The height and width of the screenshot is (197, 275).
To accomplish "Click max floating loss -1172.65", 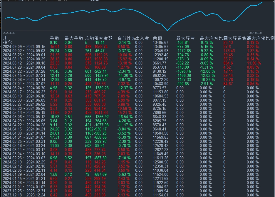I will [x=183, y=51].
